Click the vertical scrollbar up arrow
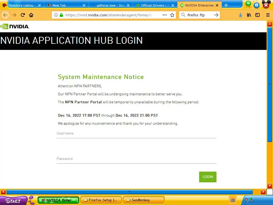Screen dimensions: 273x205 coord(270,24)
